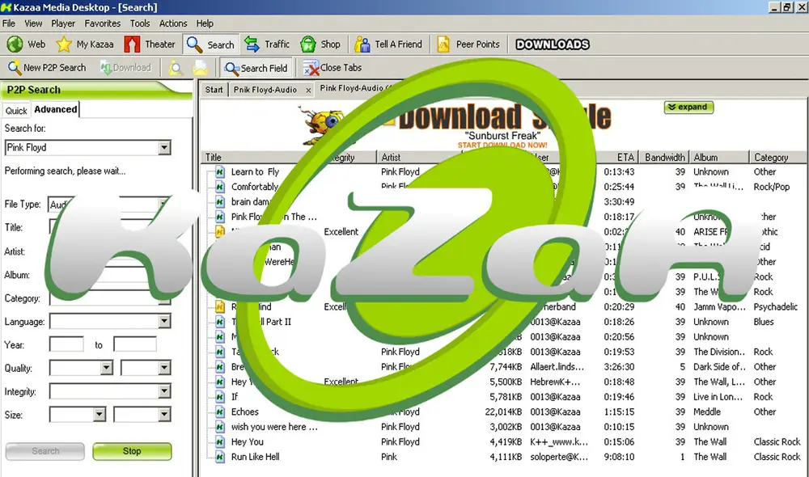Open the Web section
The height and width of the screenshot is (477, 809).
(x=27, y=44)
